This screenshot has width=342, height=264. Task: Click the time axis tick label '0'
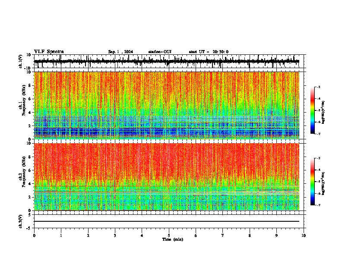[34, 236]
